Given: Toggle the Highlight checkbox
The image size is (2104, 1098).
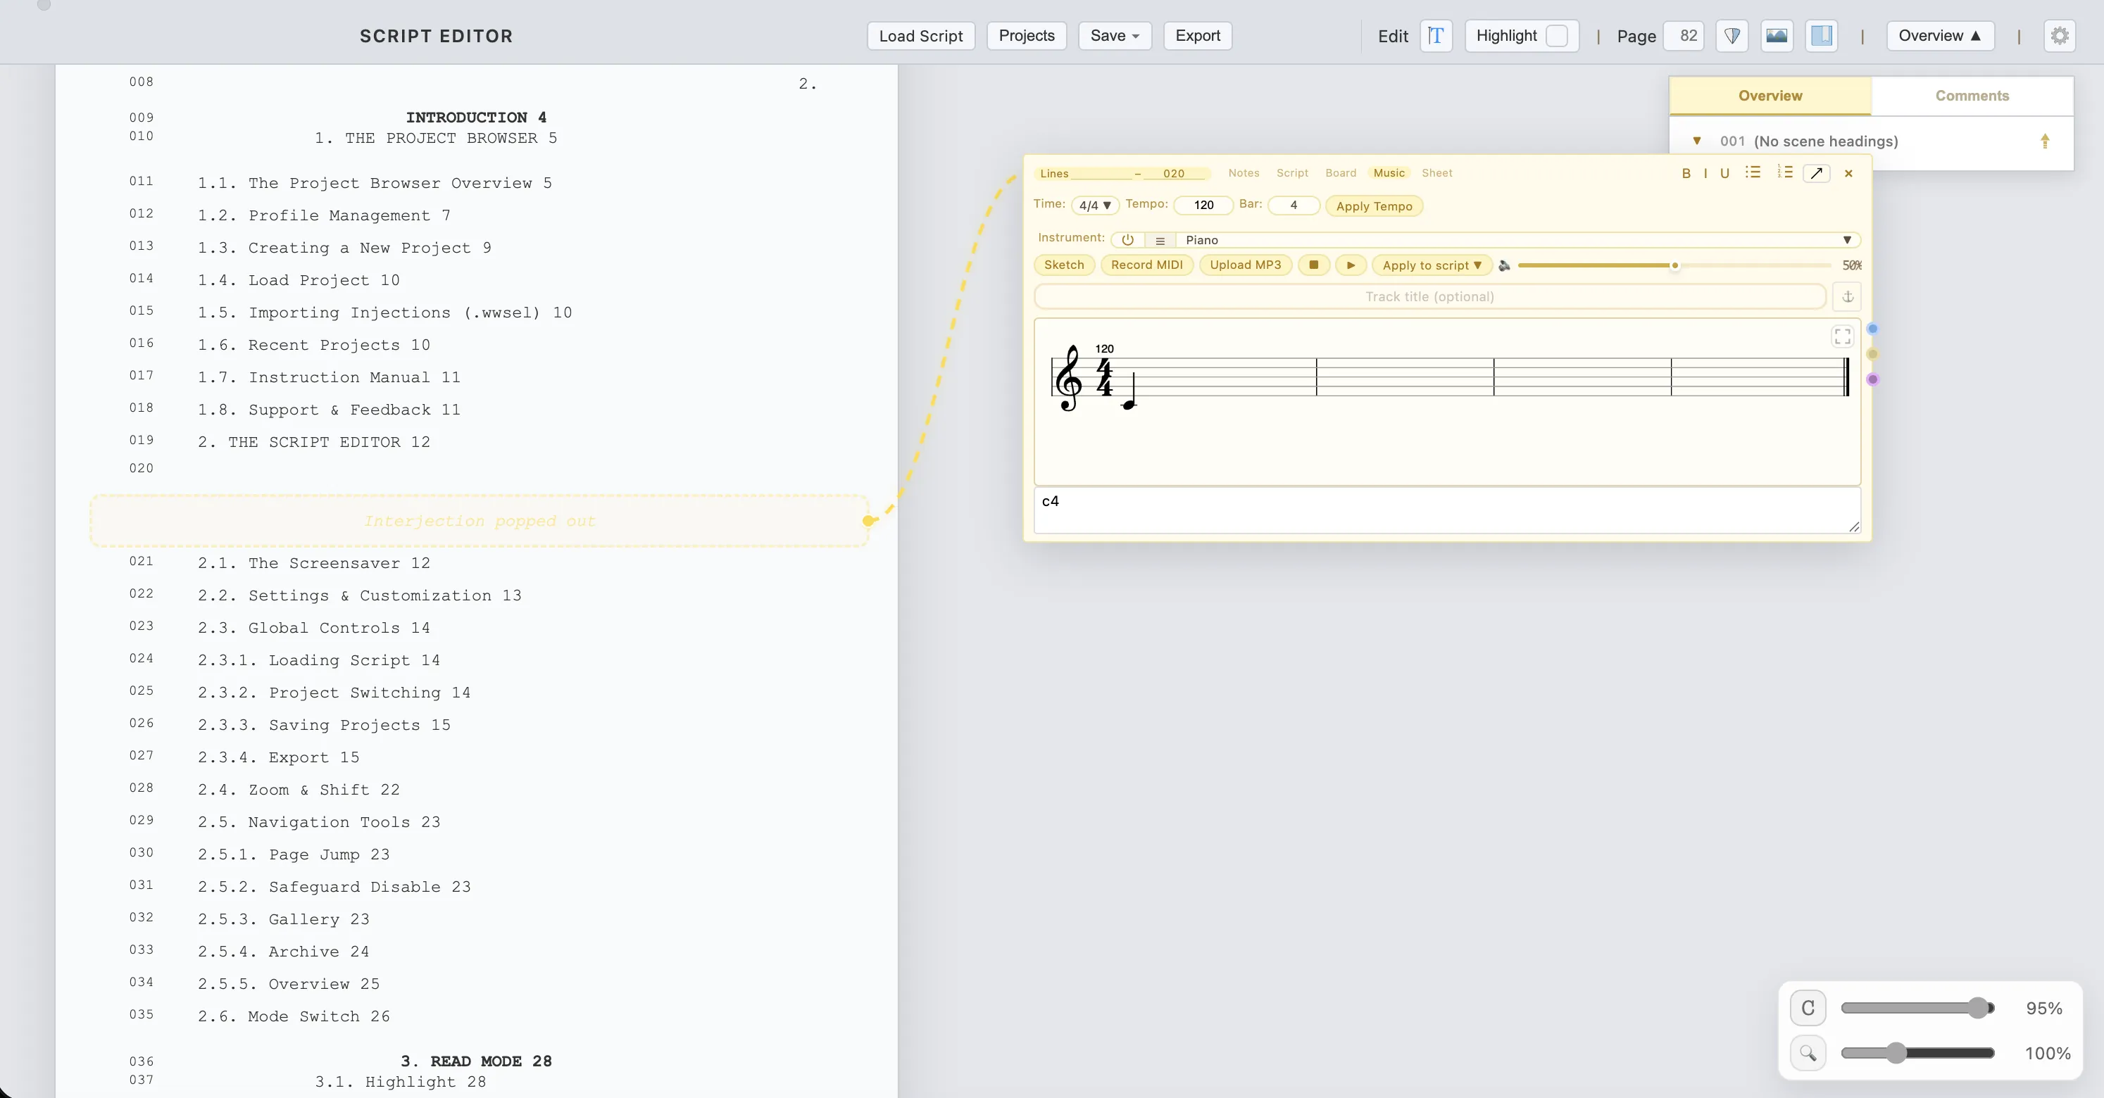Looking at the screenshot, I should pos(1557,36).
